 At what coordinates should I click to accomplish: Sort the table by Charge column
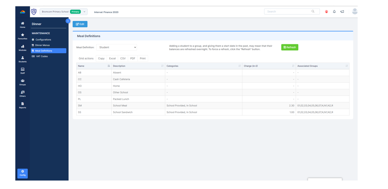[269, 66]
